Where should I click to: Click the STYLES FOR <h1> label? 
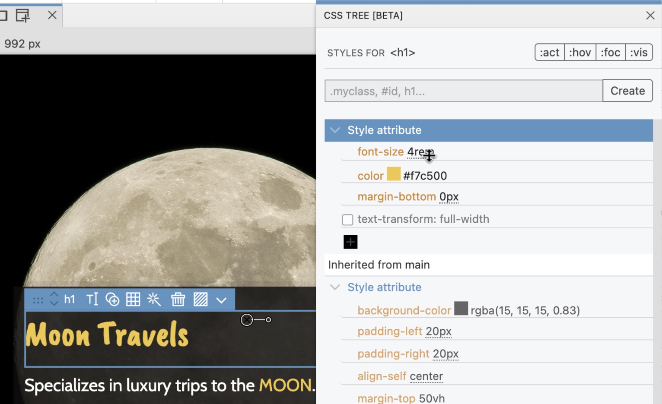pos(371,53)
